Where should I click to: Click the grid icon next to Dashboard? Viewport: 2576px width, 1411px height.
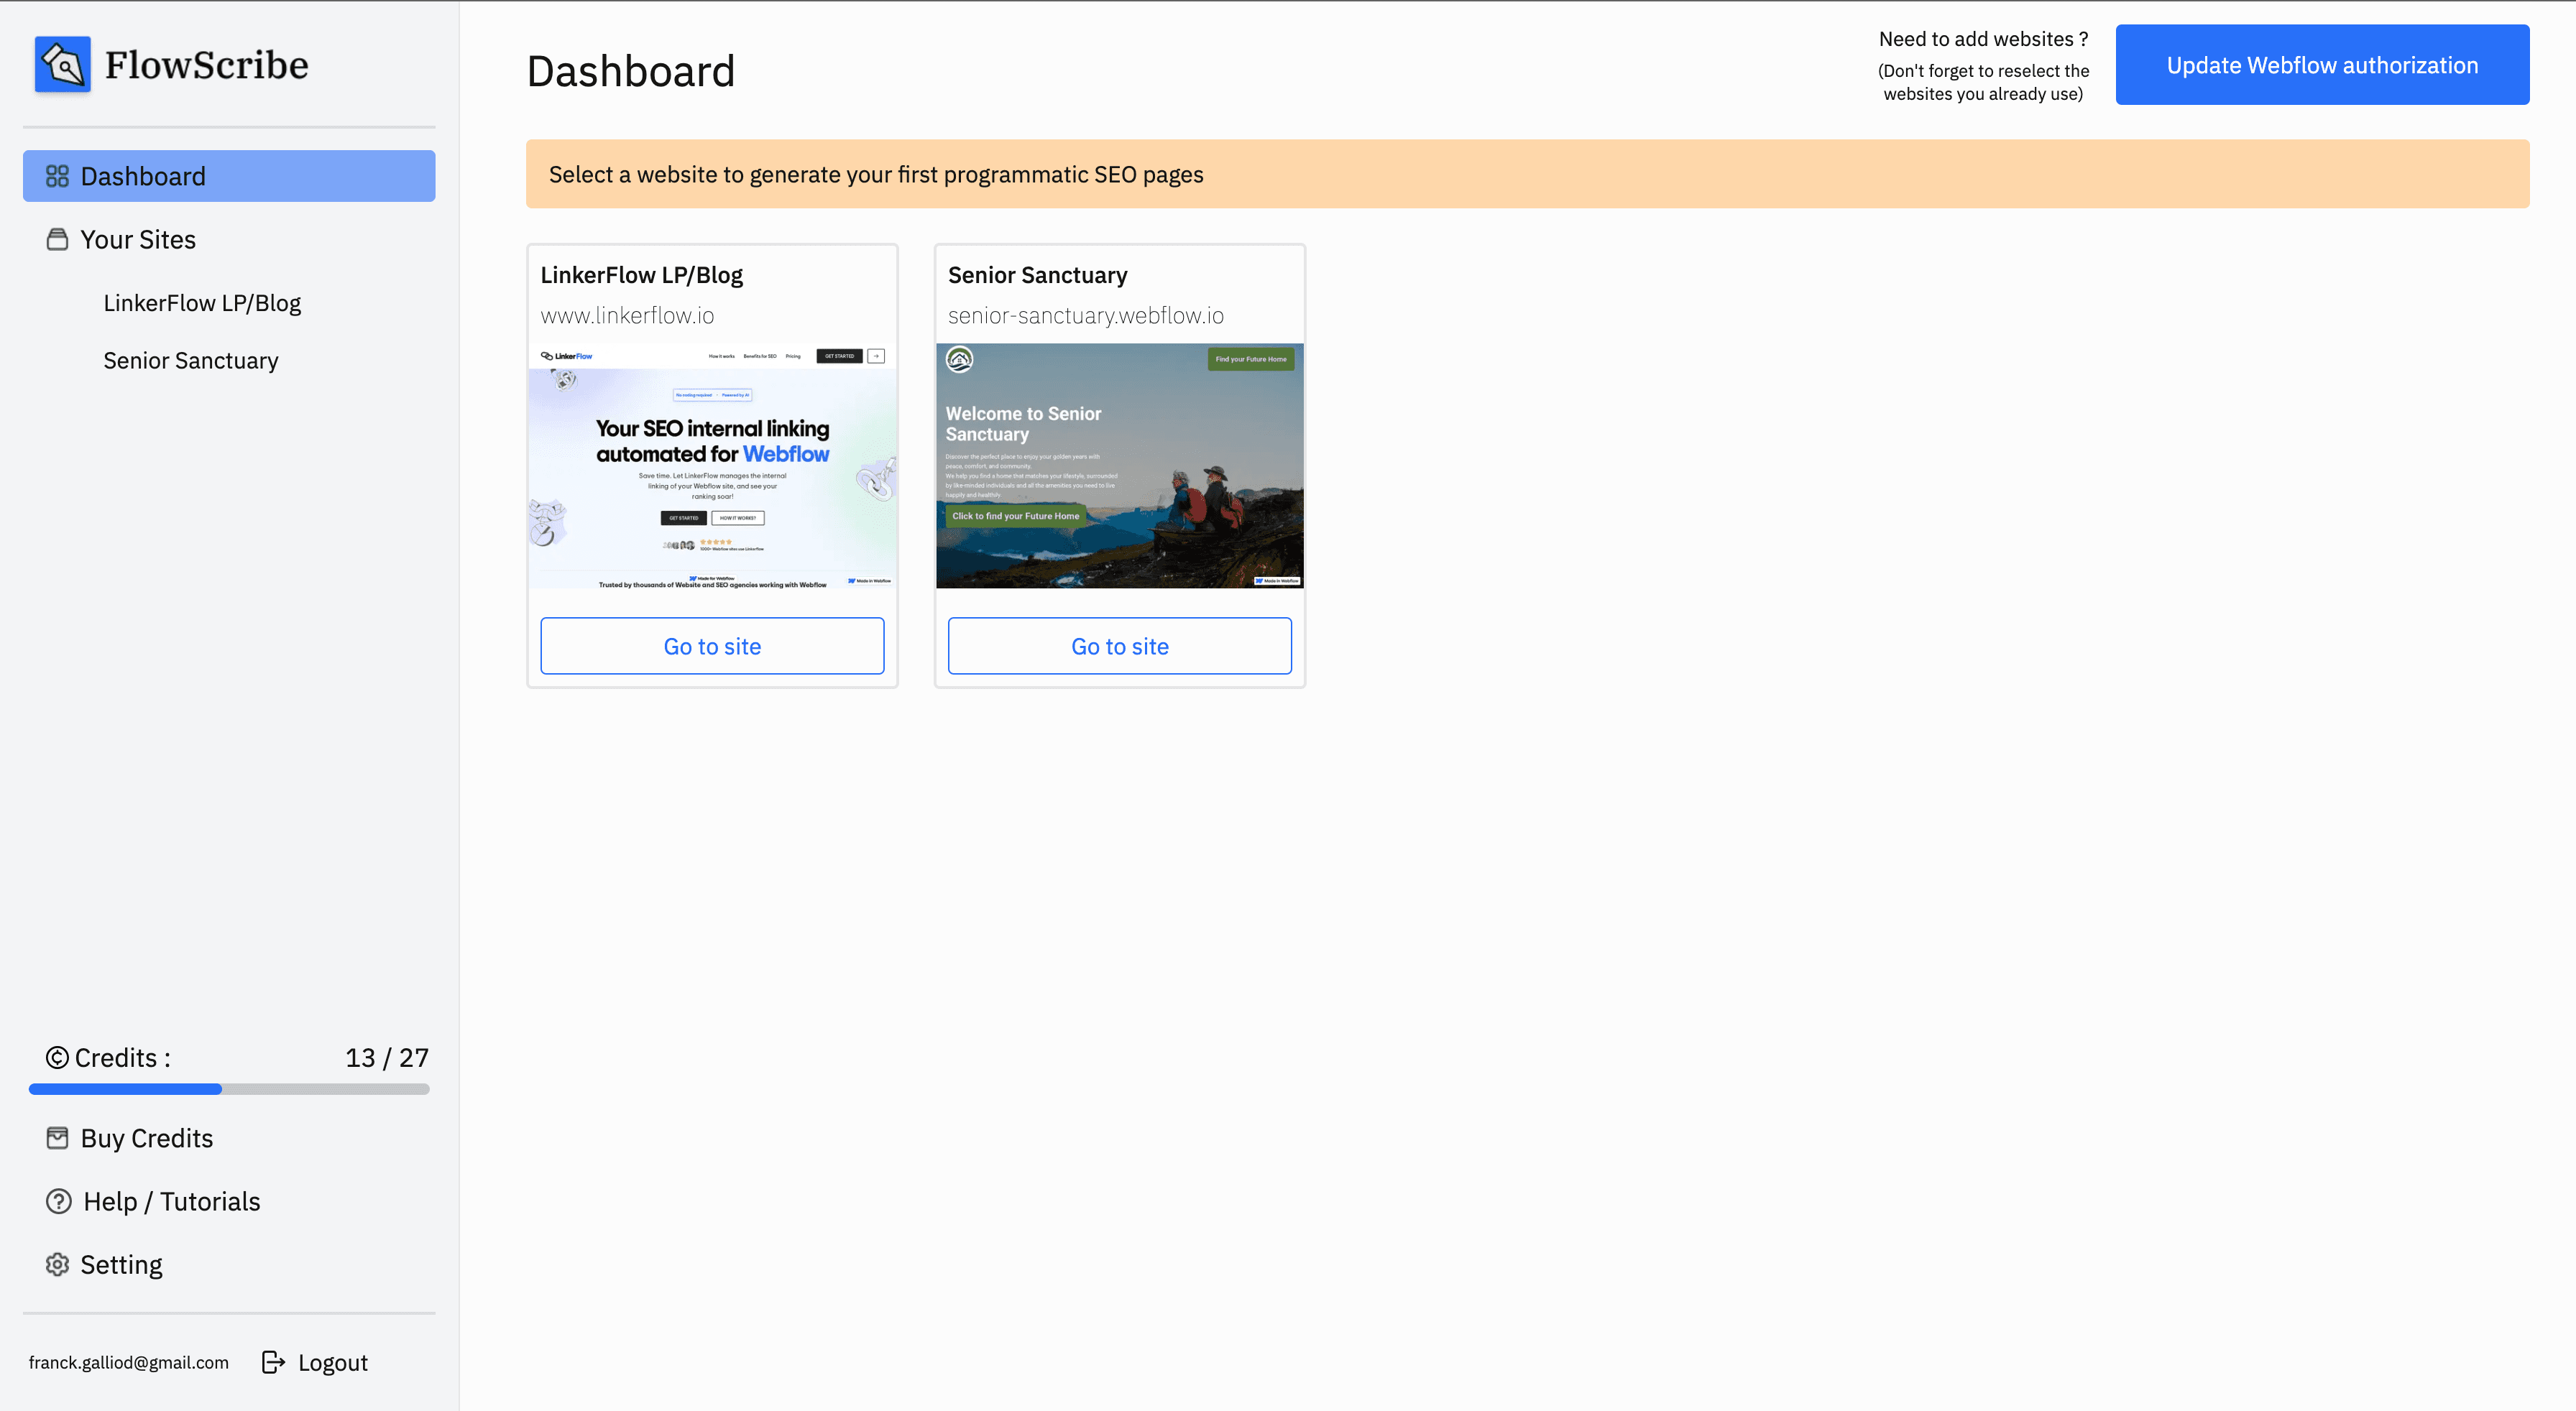(57, 175)
